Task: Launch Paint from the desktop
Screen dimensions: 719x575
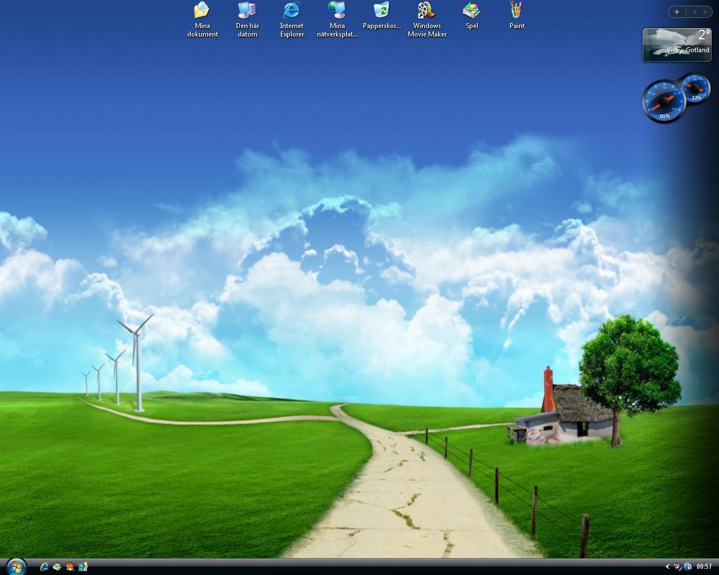Action: coord(517,11)
